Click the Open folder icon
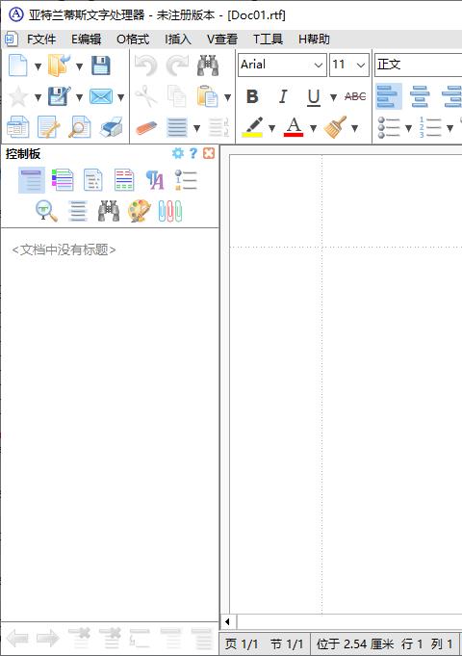Screen dimensions: 462x656 coord(59,66)
